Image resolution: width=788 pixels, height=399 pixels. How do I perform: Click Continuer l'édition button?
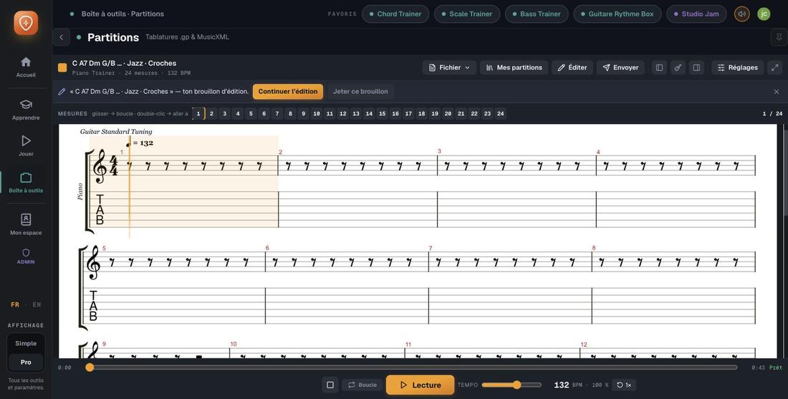[x=288, y=92]
